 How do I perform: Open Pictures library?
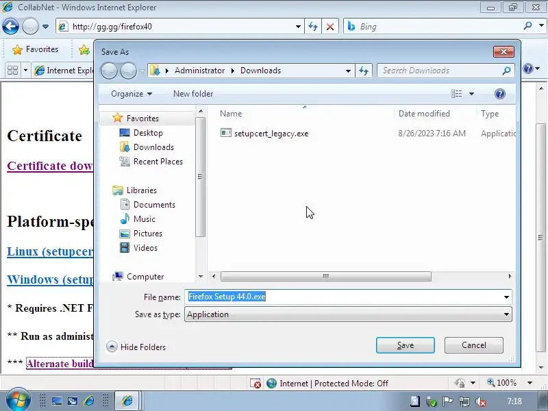tap(148, 234)
